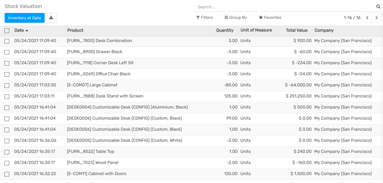The image size is (383, 183).
Task: Click the 99.00 quantity cell
Action: [x=232, y=118]
